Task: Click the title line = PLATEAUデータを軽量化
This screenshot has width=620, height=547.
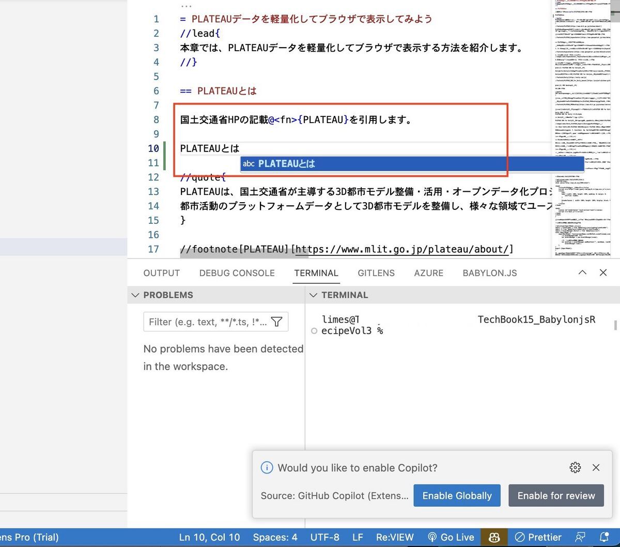Action: point(306,19)
